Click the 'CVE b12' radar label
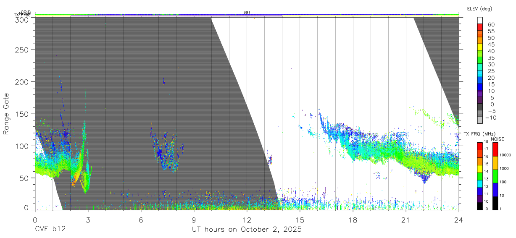516x238 pixels. coord(50,230)
